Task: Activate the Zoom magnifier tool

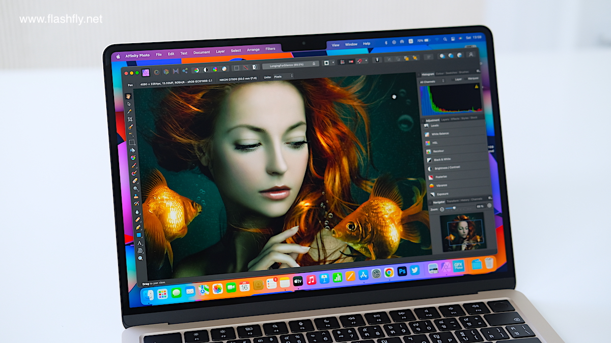Action: pyautogui.click(x=141, y=258)
